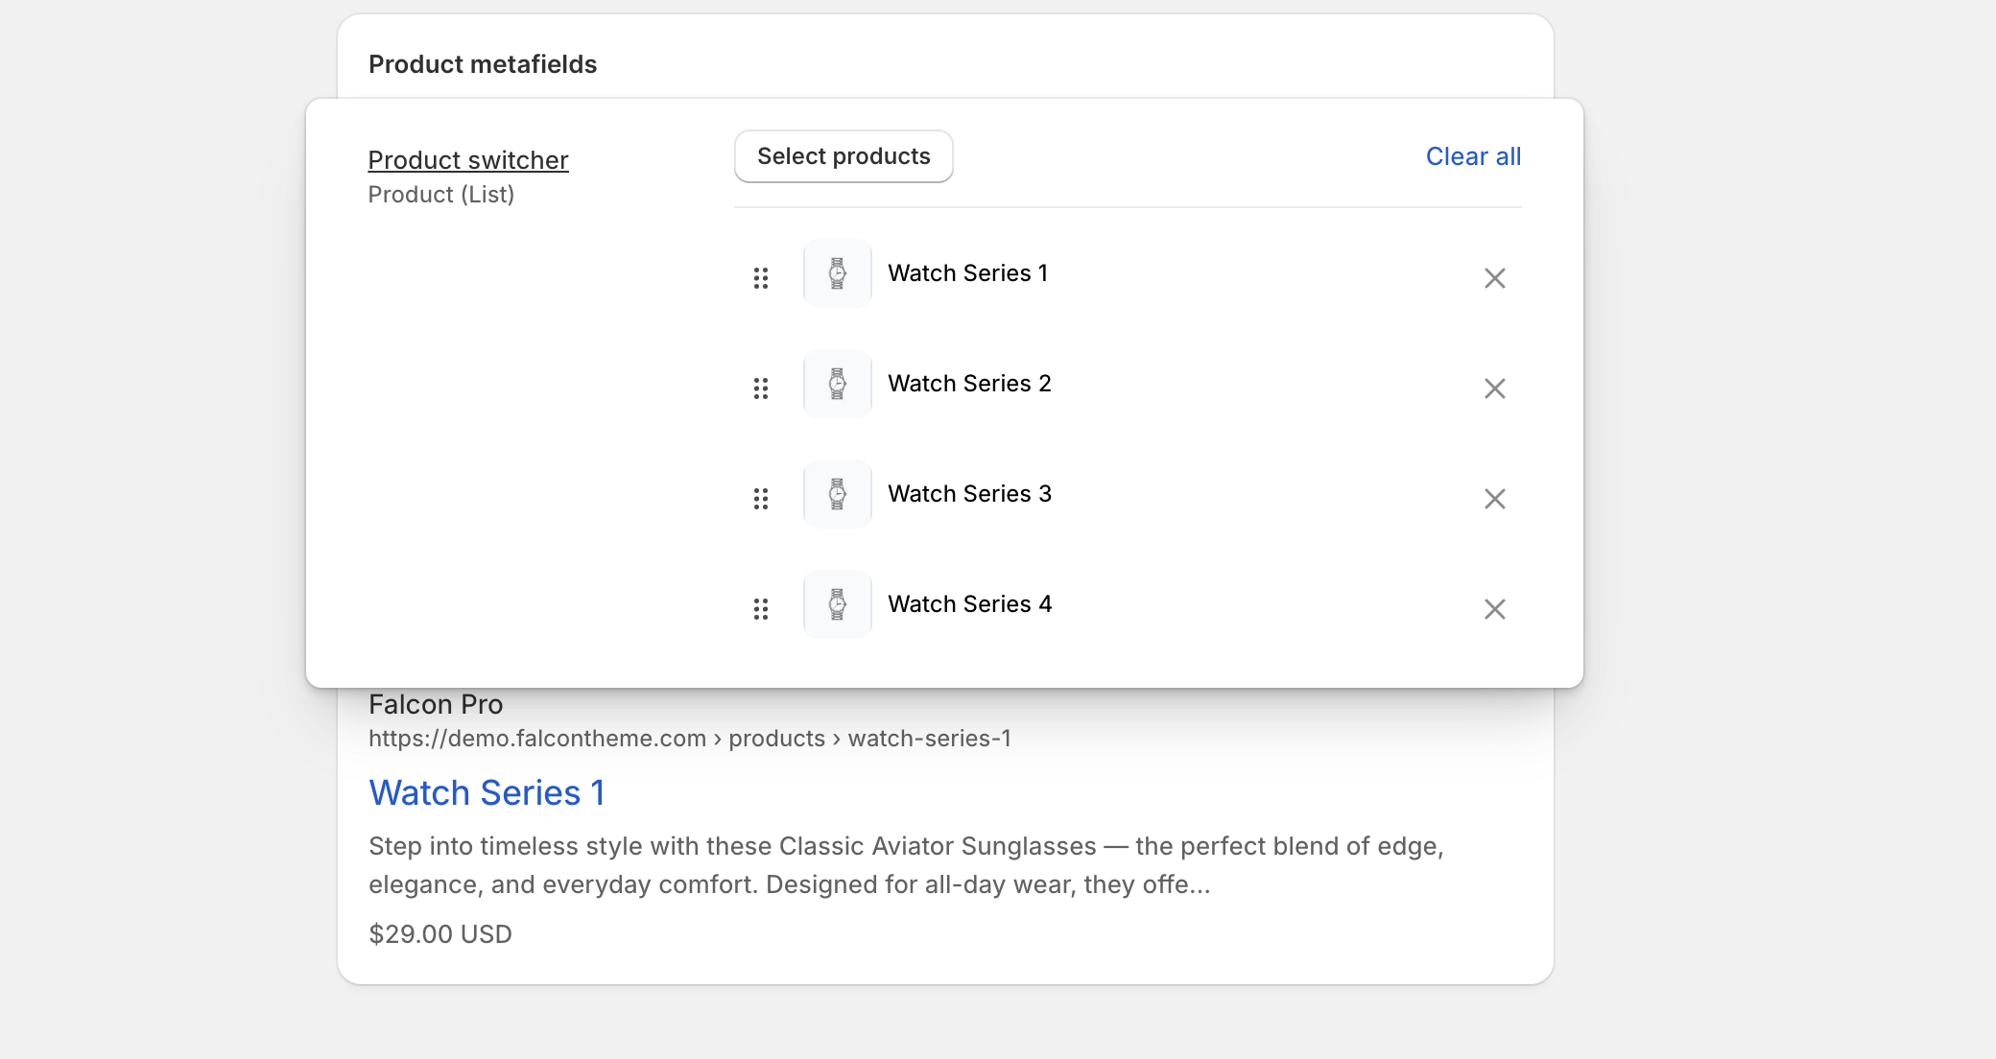
Task: Click drag handle for Watch Series 2
Action: pos(761,388)
